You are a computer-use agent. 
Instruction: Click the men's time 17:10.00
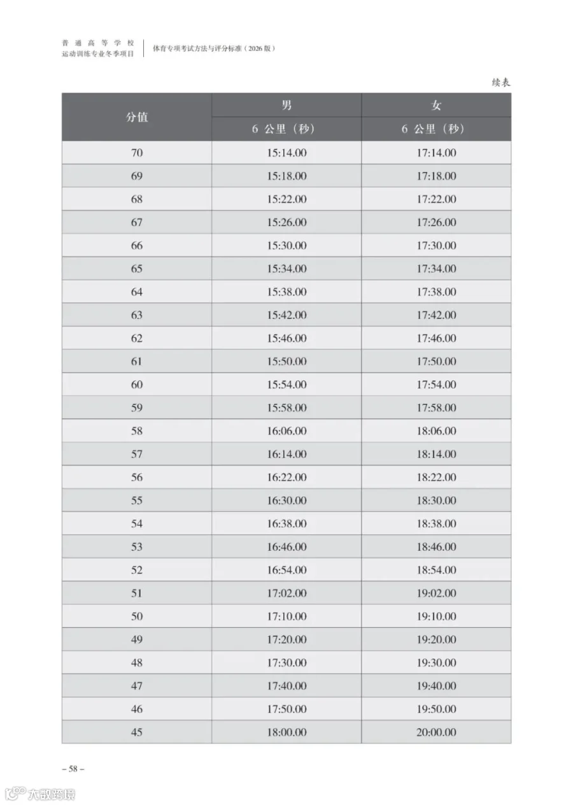[x=286, y=616]
